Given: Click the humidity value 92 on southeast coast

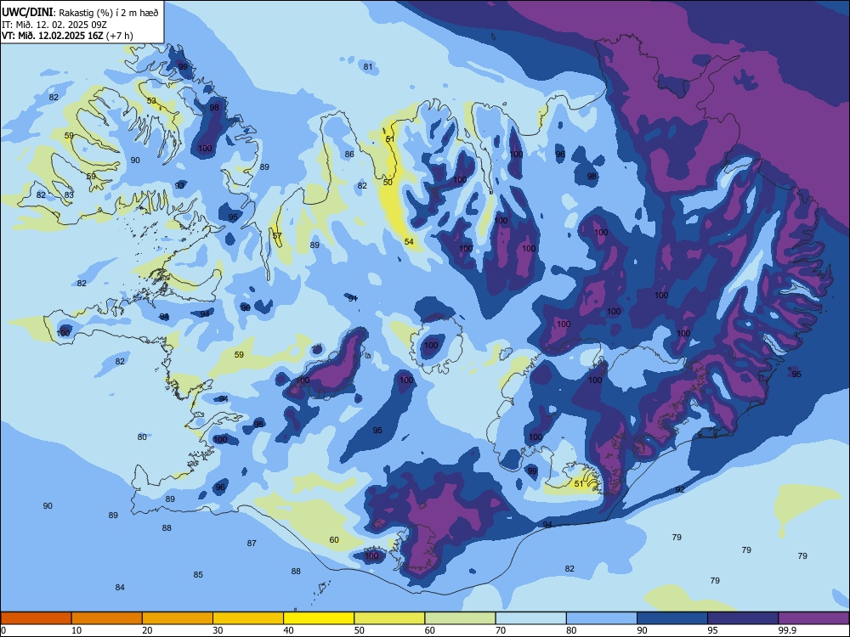Looking at the screenshot, I should [x=680, y=489].
